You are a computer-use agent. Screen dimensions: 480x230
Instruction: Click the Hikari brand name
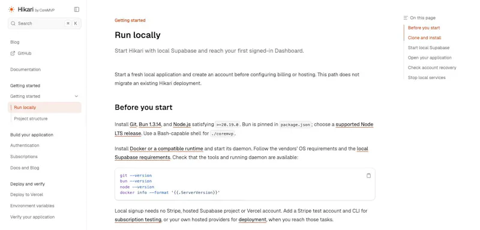(25, 10)
